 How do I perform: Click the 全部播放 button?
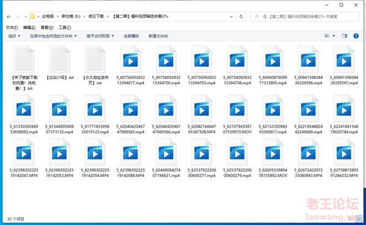click(131, 36)
